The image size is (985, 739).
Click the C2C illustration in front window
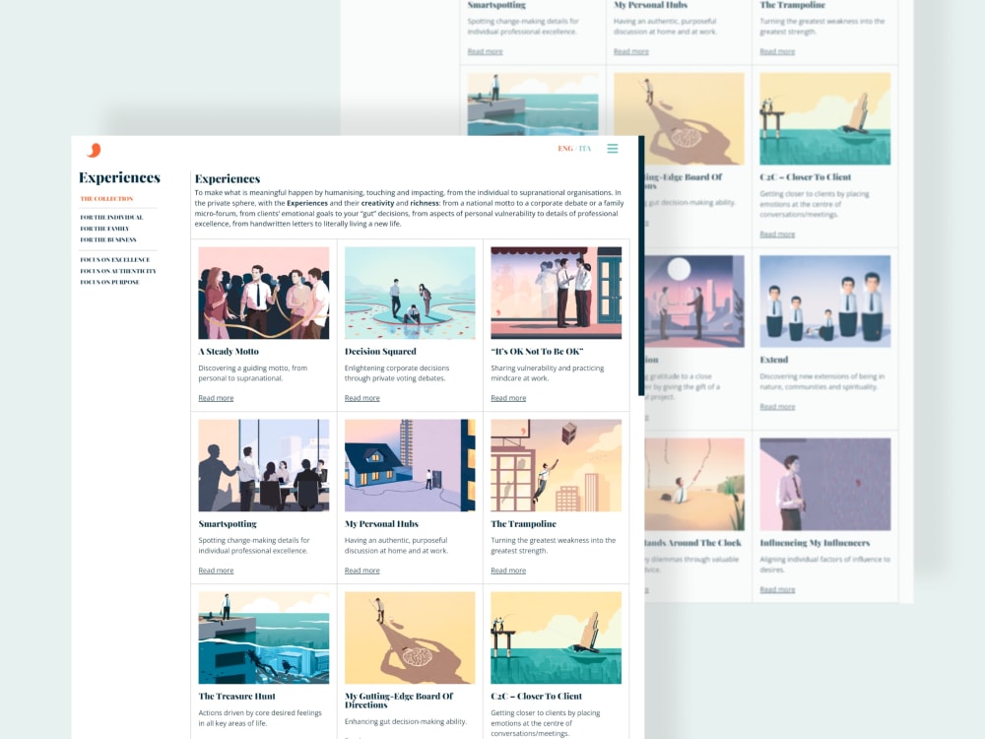(557, 638)
